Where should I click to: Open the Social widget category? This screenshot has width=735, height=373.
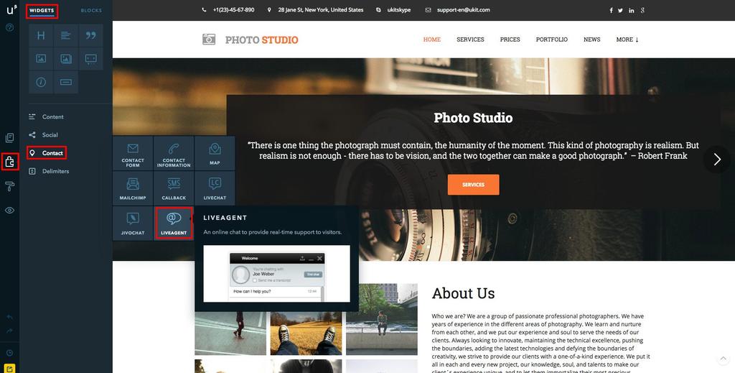tap(43, 135)
